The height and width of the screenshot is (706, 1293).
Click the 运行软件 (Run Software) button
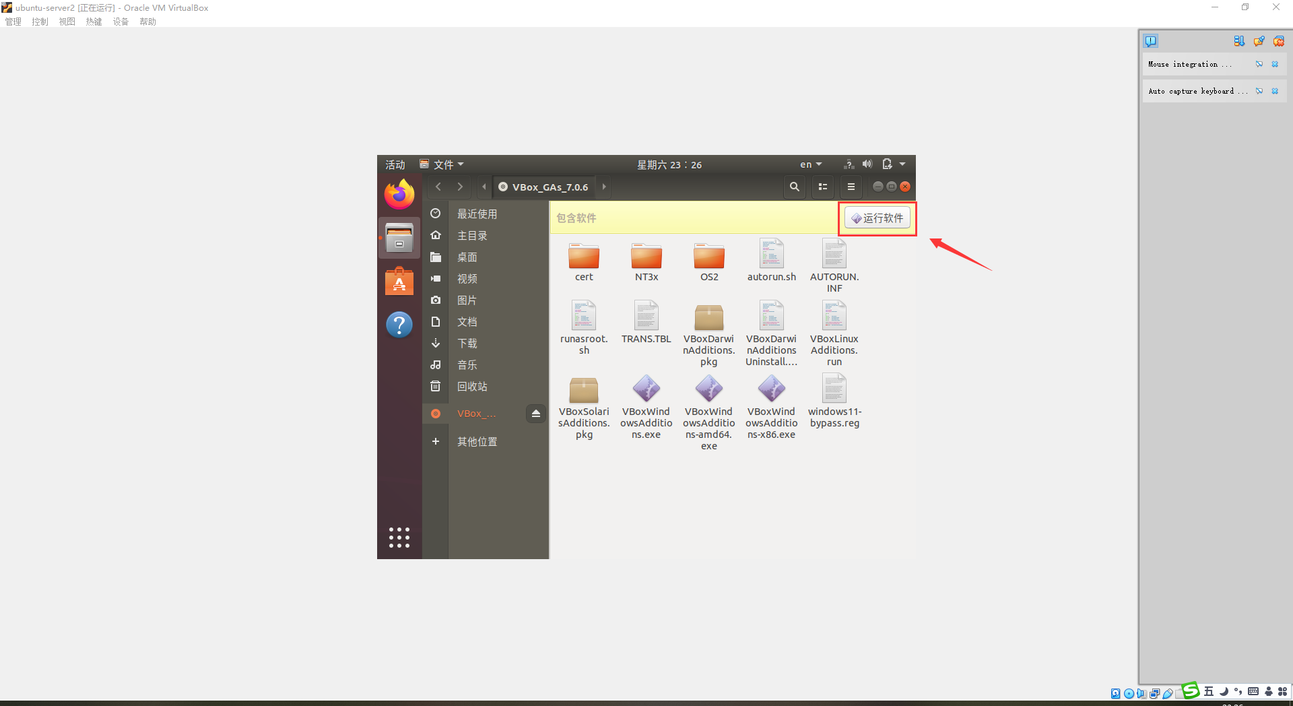pyautogui.click(x=877, y=218)
